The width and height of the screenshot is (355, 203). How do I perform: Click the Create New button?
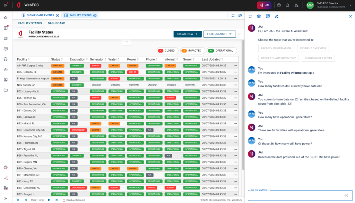(x=188, y=34)
